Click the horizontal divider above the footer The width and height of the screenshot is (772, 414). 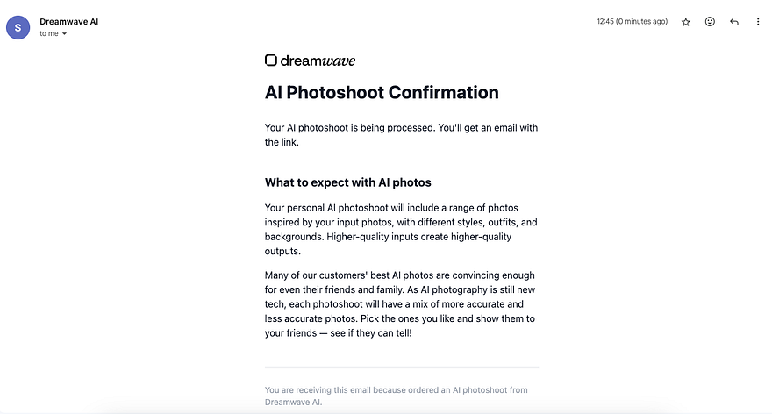coord(402,367)
